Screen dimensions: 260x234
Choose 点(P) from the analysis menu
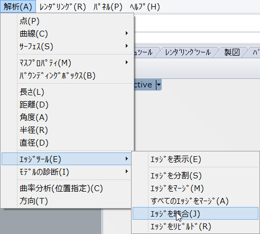tap(67, 21)
